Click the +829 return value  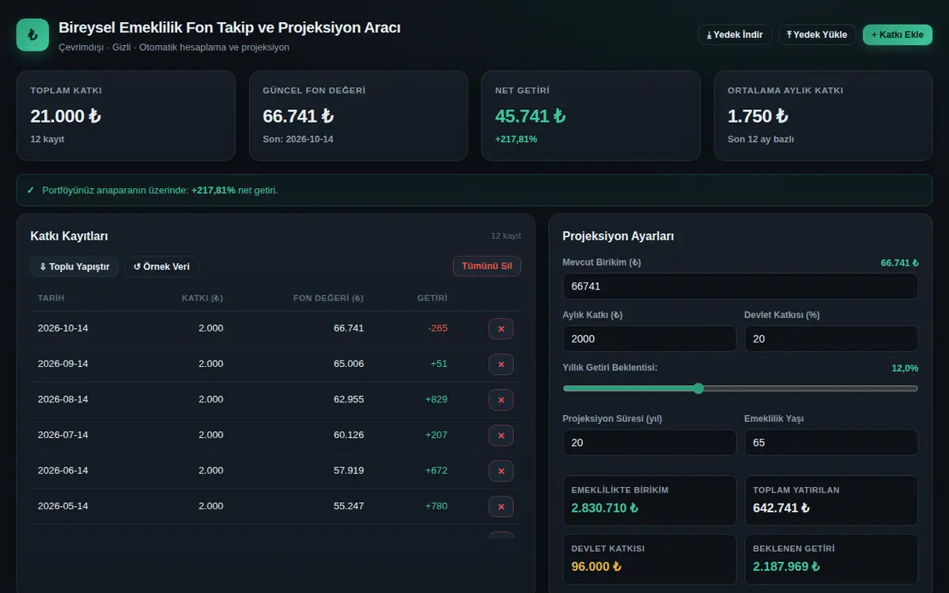437,399
